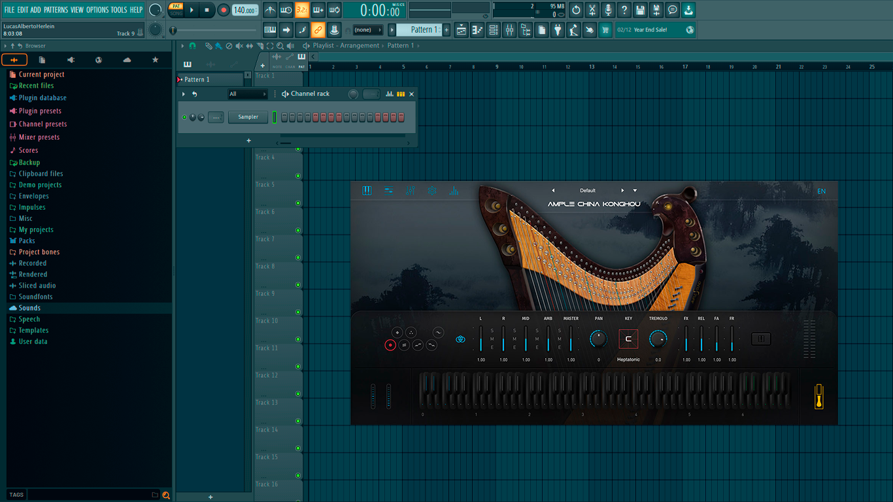
Task: Toggle the Playlist magnet snap icon
Action: [x=192, y=46]
